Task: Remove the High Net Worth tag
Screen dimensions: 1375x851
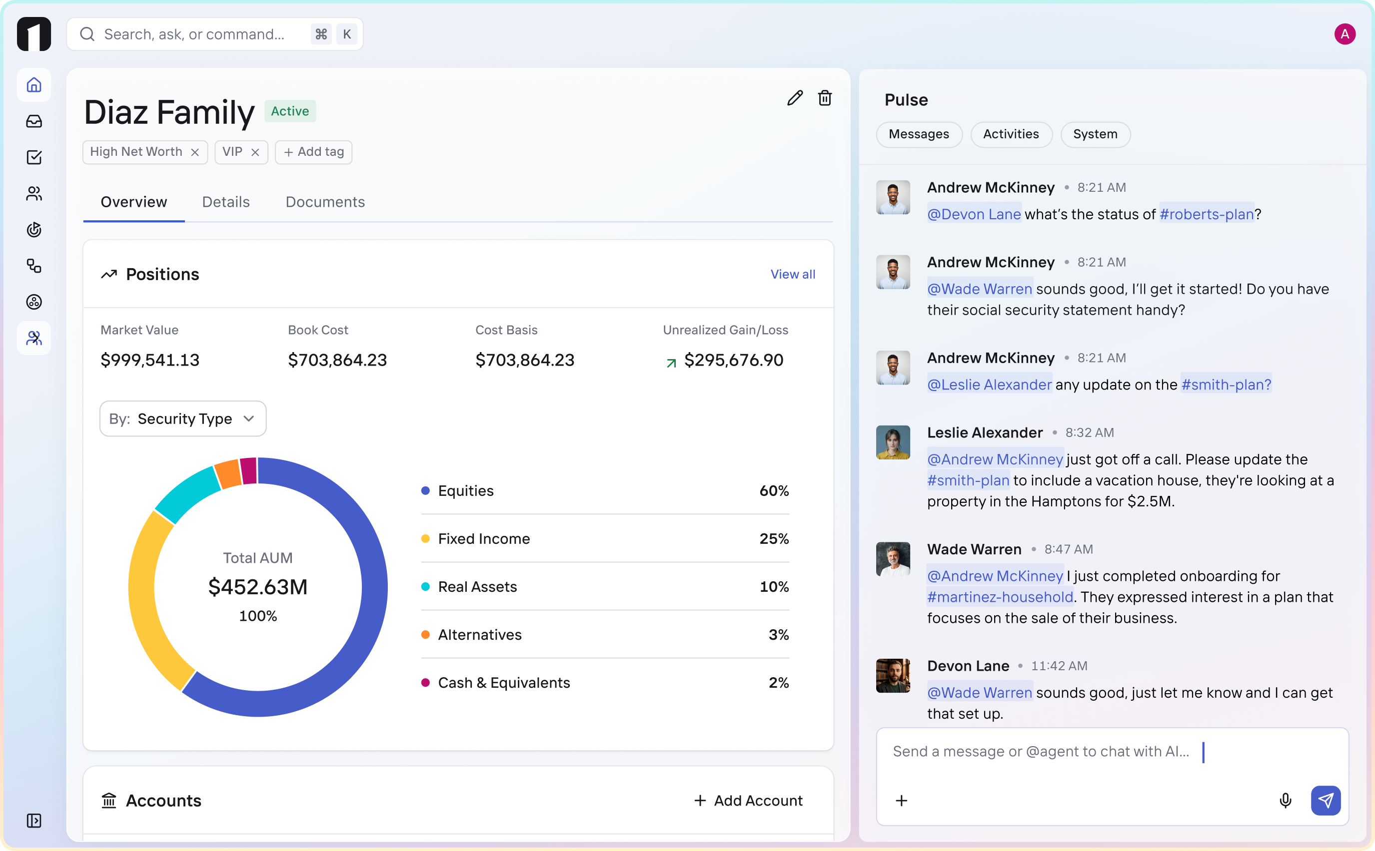Action: point(195,152)
